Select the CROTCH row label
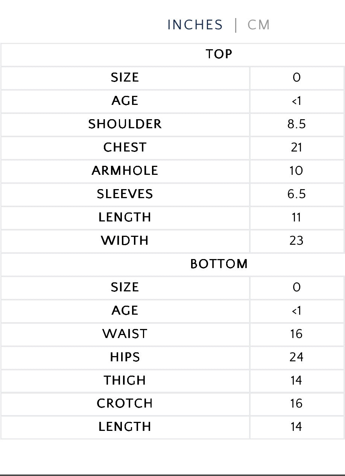Image resolution: width=345 pixels, height=476 pixels. click(125, 403)
